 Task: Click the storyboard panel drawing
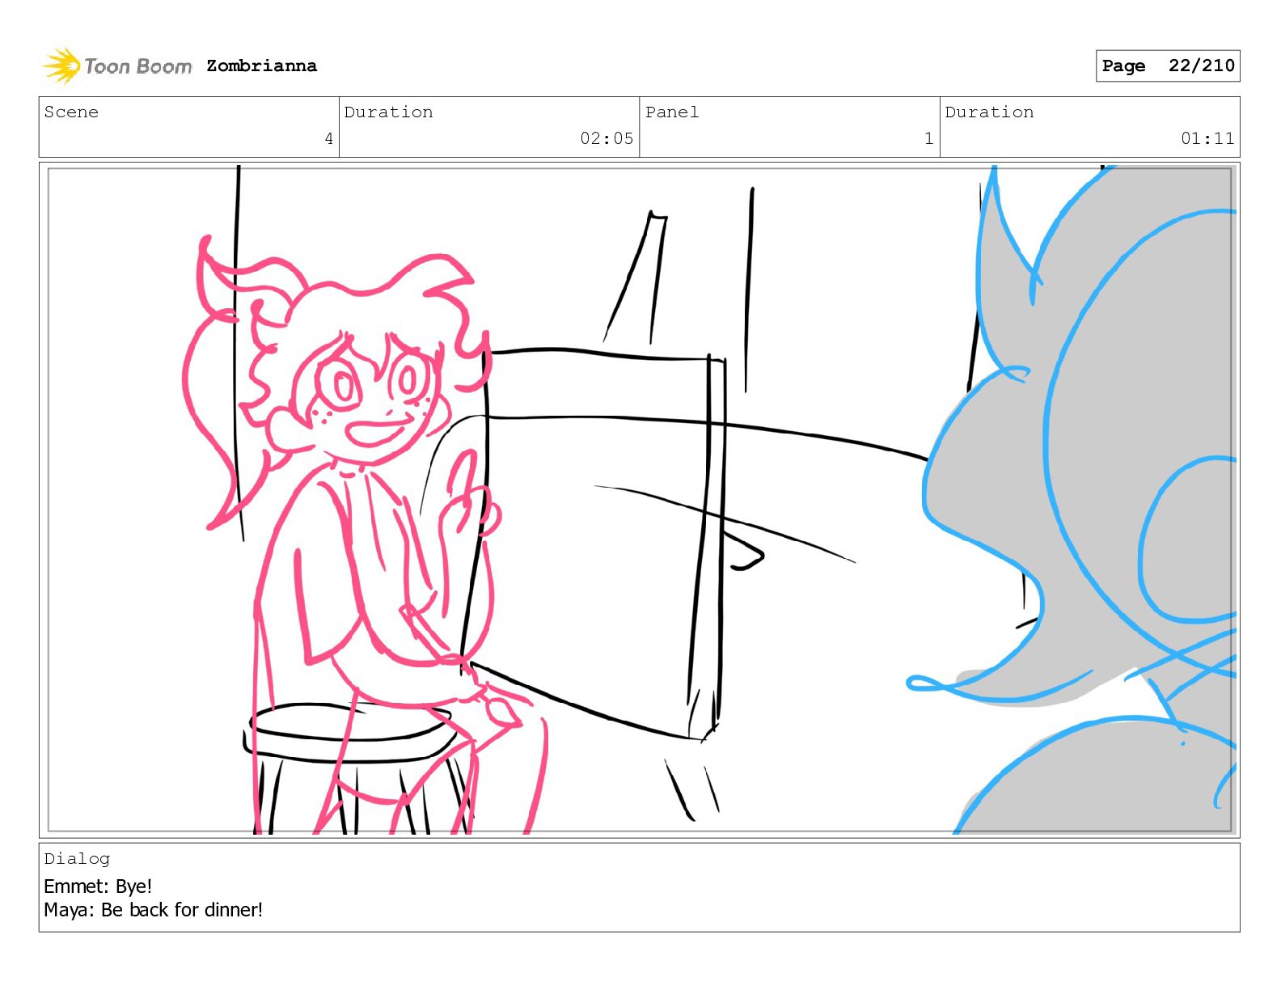640,500
